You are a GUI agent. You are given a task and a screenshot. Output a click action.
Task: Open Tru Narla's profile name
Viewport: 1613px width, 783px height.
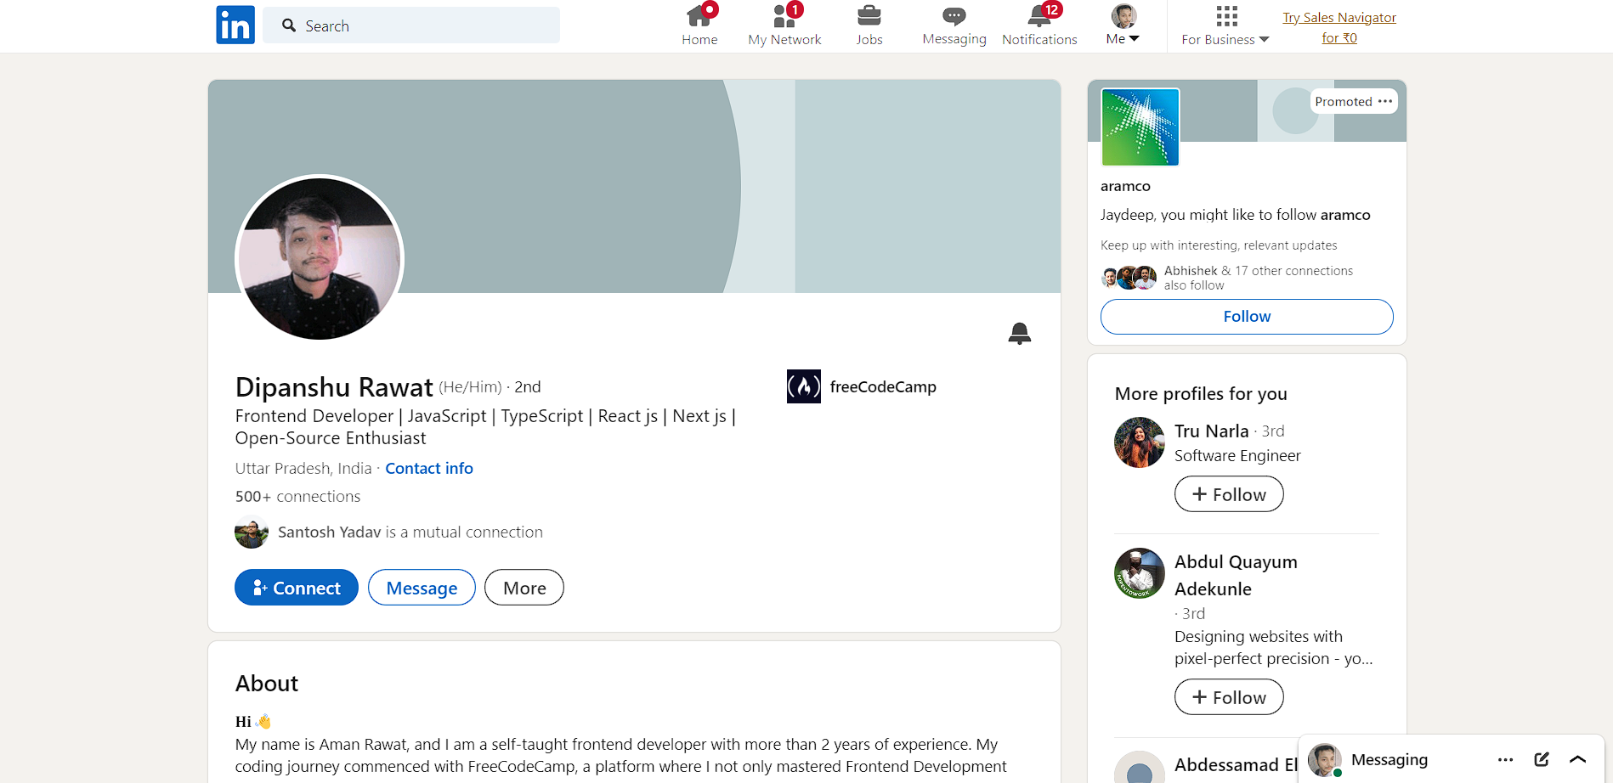[x=1211, y=431]
